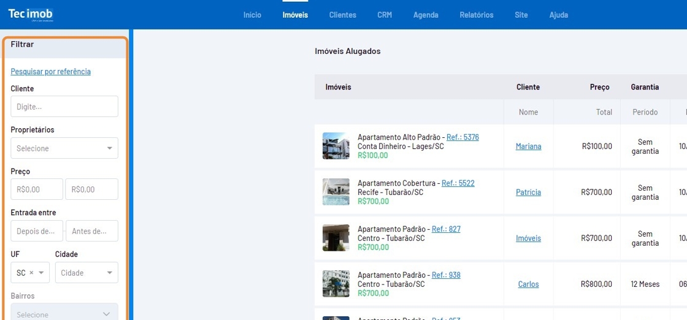Click the Tecimob logo
The width and height of the screenshot is (687, 320).
[x=31, y=14]
